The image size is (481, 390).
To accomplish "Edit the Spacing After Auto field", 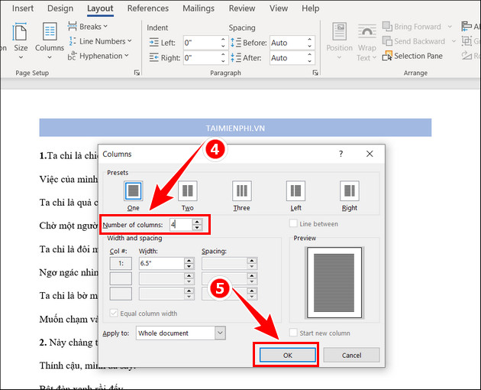I will click(x=288, y=58).
